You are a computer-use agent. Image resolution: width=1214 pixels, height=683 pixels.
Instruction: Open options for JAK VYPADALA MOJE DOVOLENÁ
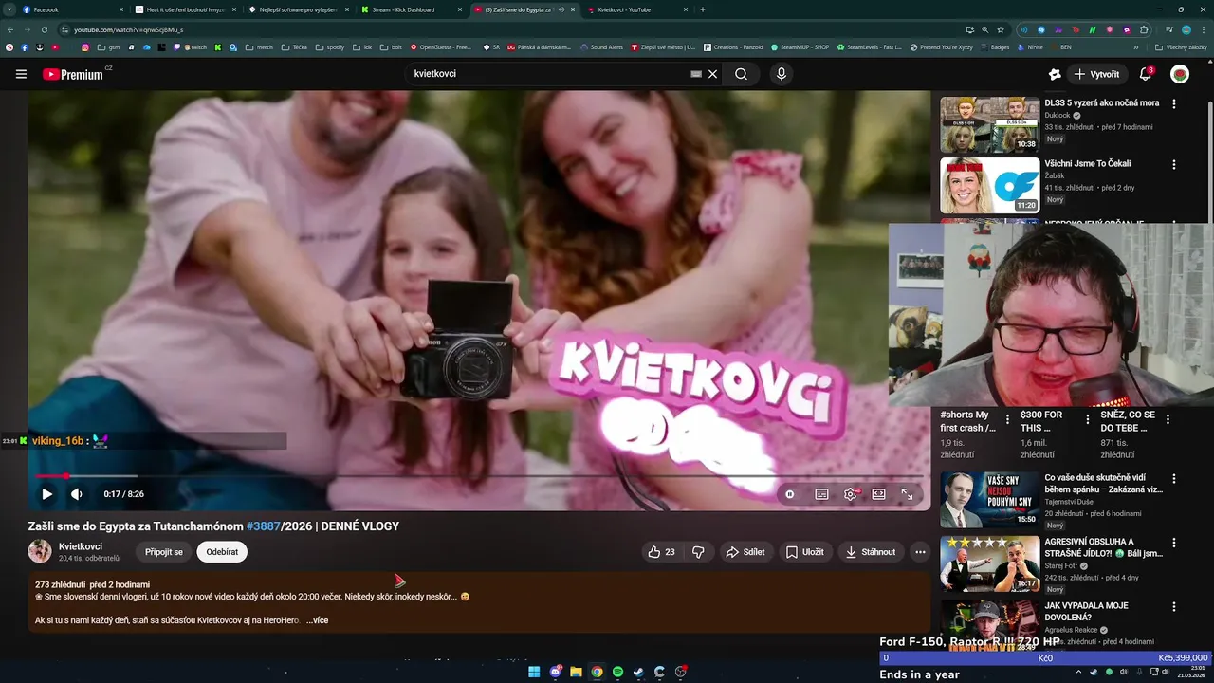(1174, 607)
